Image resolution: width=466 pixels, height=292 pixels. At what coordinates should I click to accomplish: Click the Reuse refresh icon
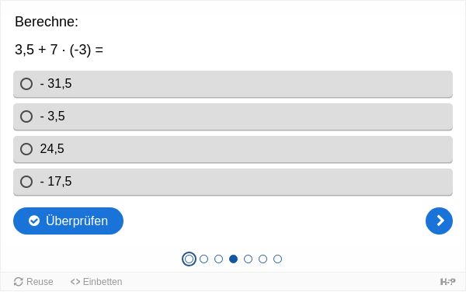click(x=19, y=282)
